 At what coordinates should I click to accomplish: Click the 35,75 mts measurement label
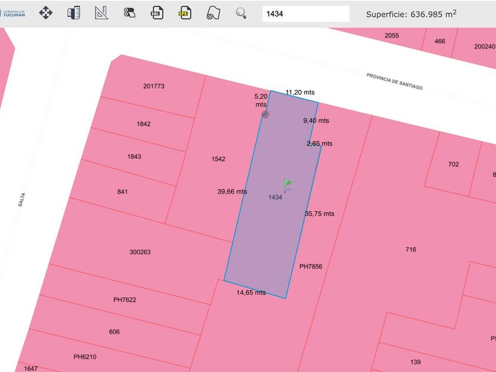point(319,214)
